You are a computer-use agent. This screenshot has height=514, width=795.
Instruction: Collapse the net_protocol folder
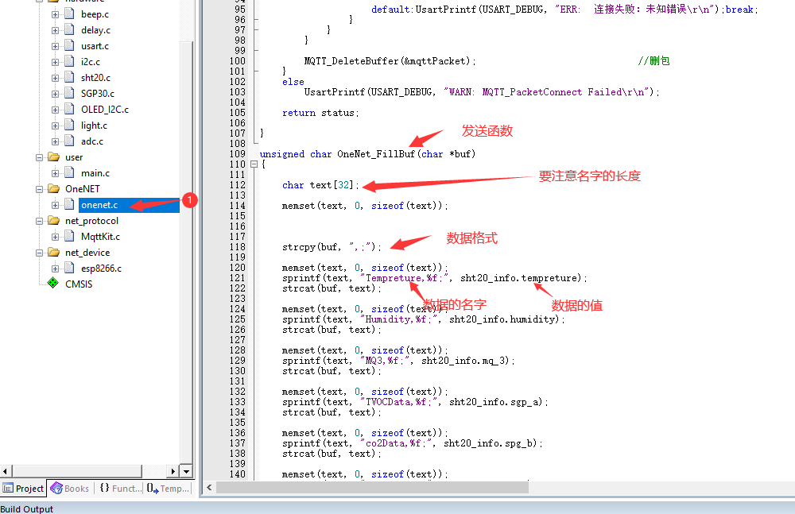click(x=39, y=221)
